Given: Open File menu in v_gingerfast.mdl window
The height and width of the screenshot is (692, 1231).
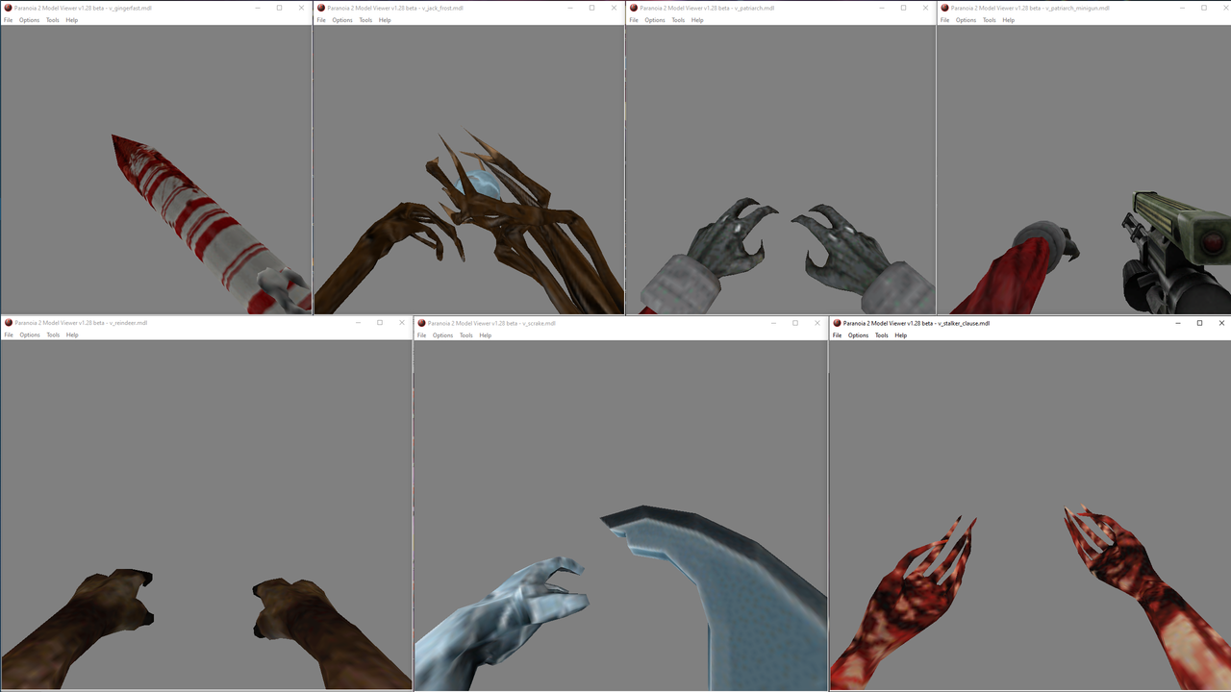Looking at the screenshot, I should point(9,20).
